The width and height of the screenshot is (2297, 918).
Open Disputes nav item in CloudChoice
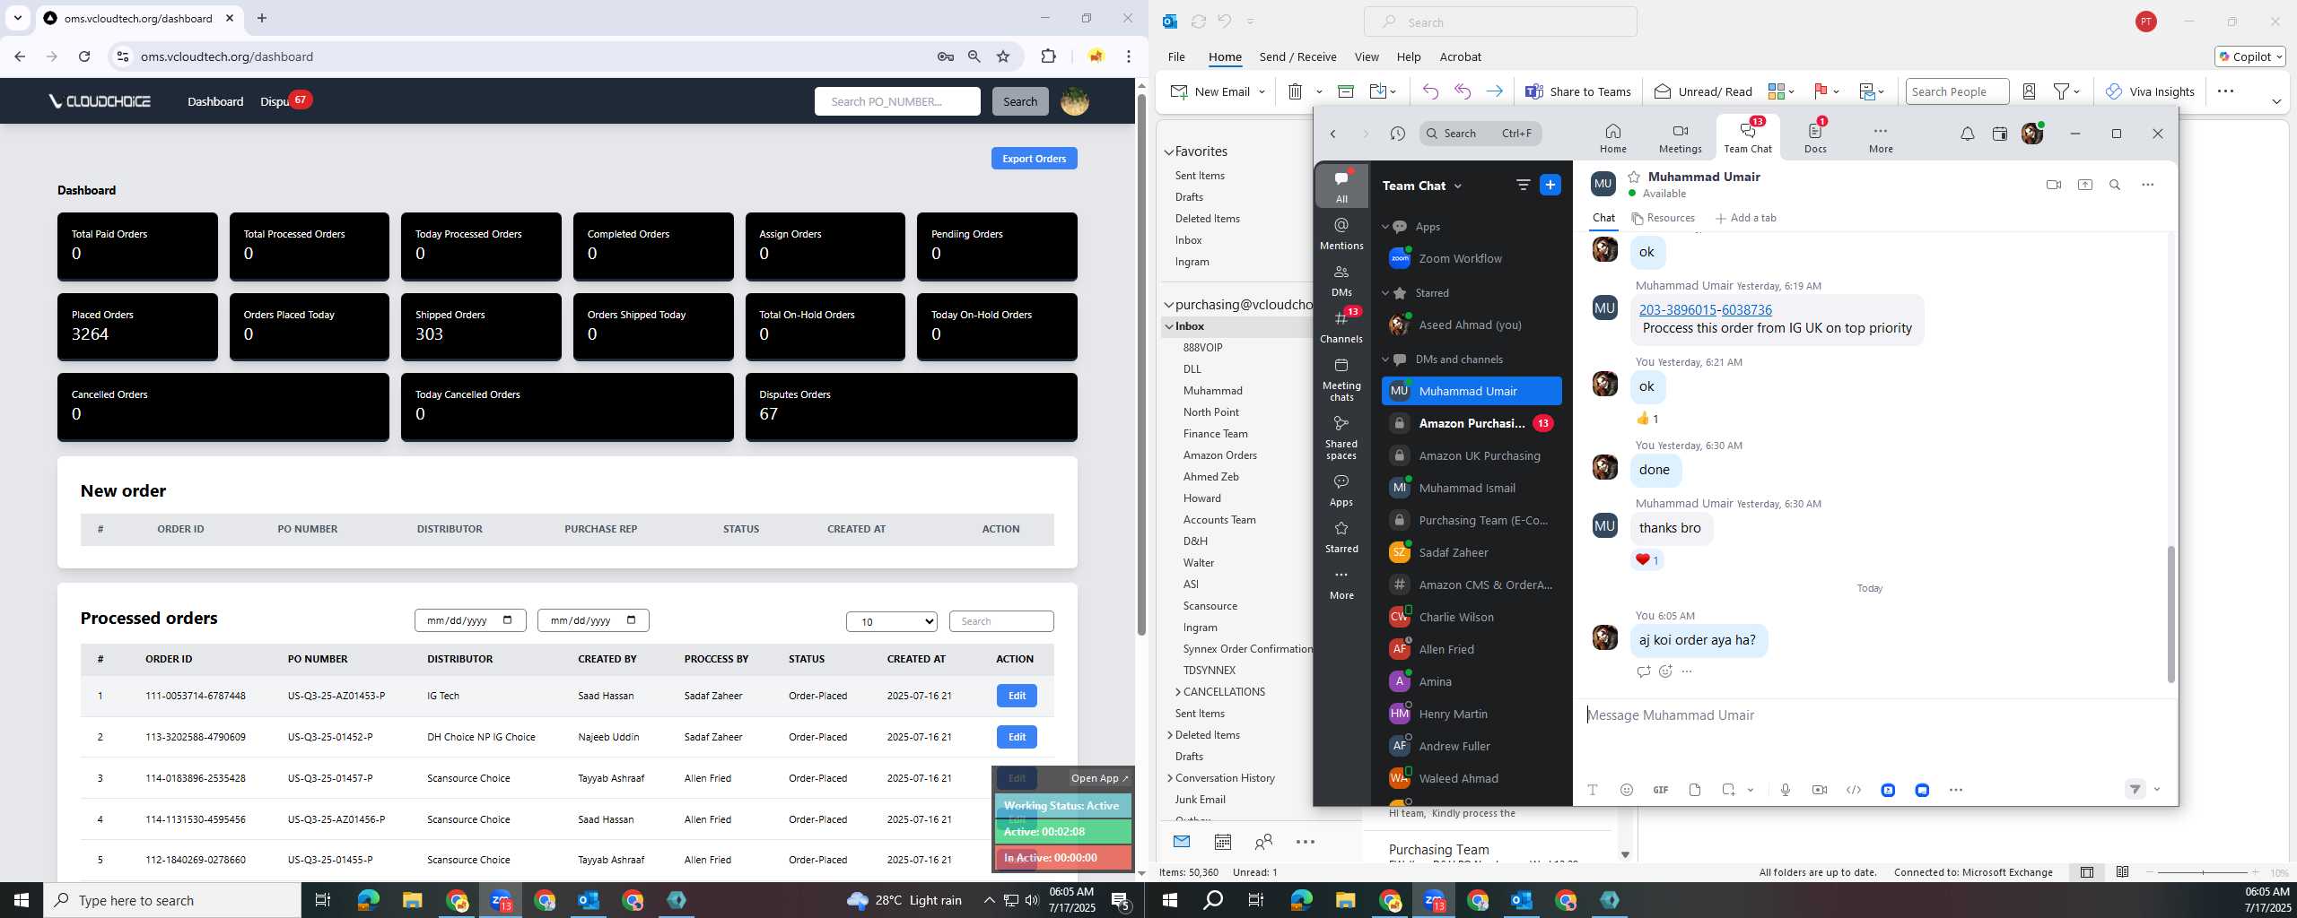pyautogui.click(x=275, y=101)
